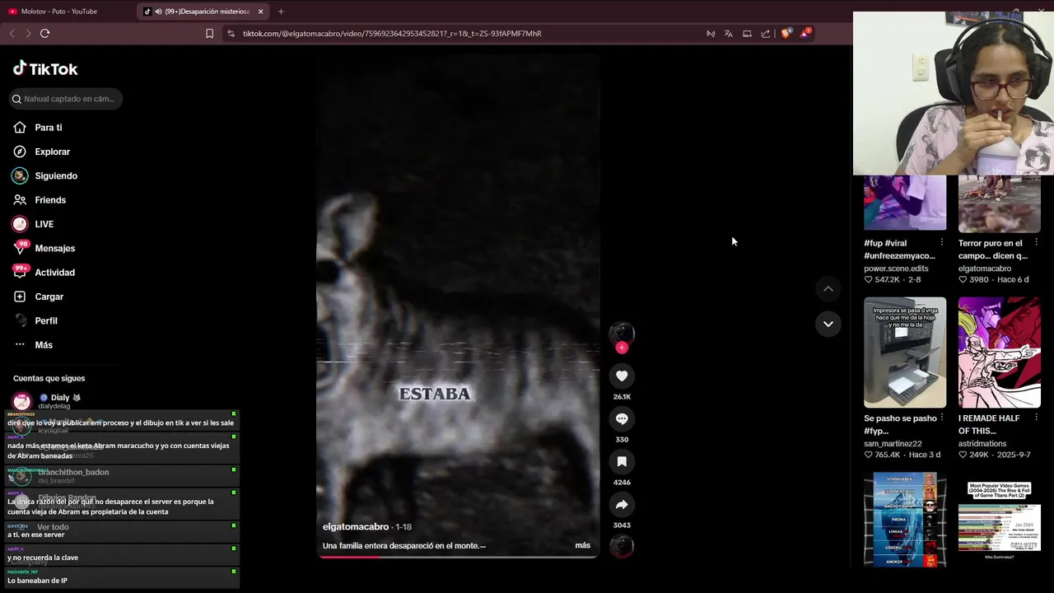Open options for 'Terror puro' video
Image resolution: width=1054 pixels, height=593 pixels.
1037,243
